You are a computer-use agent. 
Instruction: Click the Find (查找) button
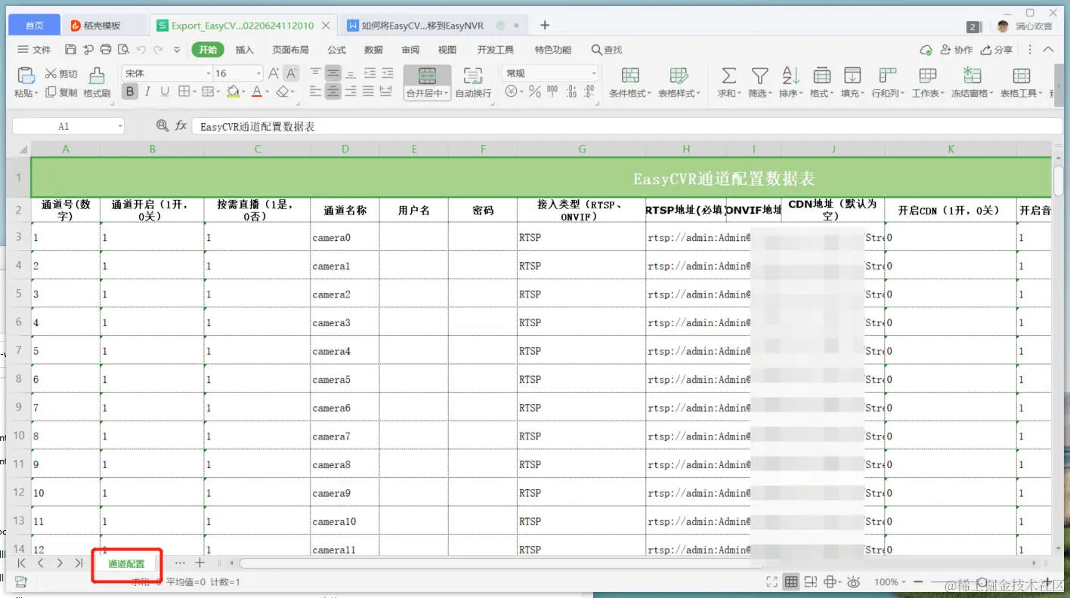(607, 50)
